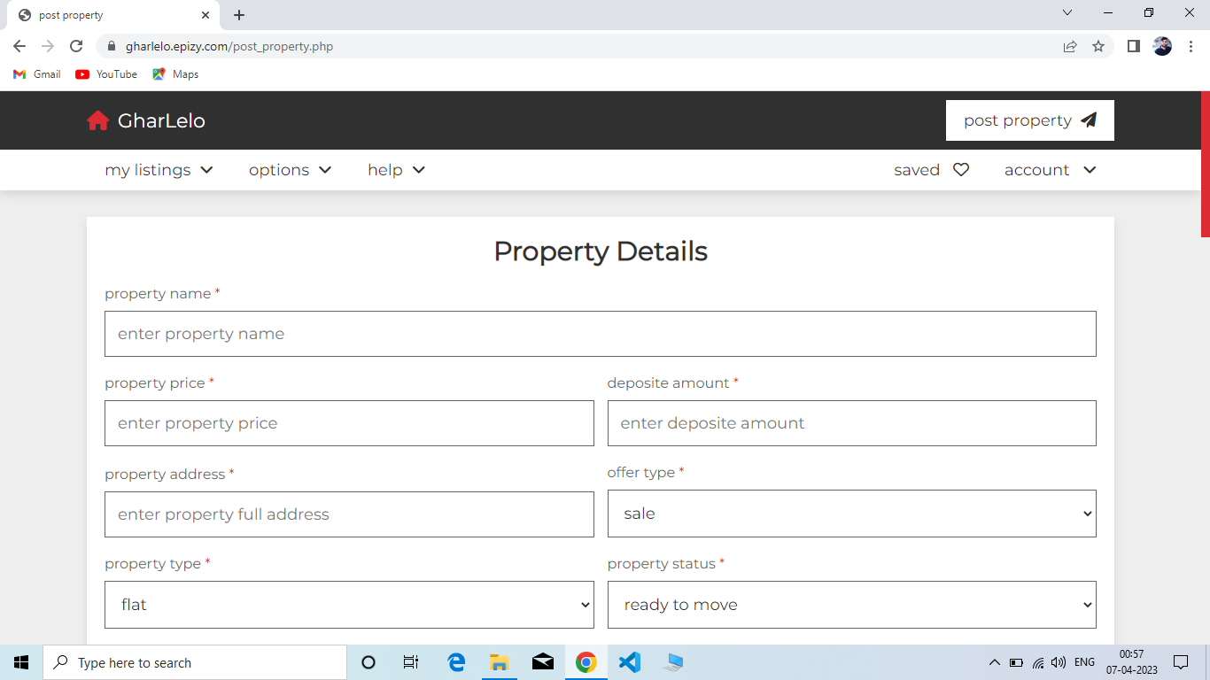The height and width of the screenshot is (680, 1210).
Task: Click the GharLelo brand name
Action: (x=161, y=120)
